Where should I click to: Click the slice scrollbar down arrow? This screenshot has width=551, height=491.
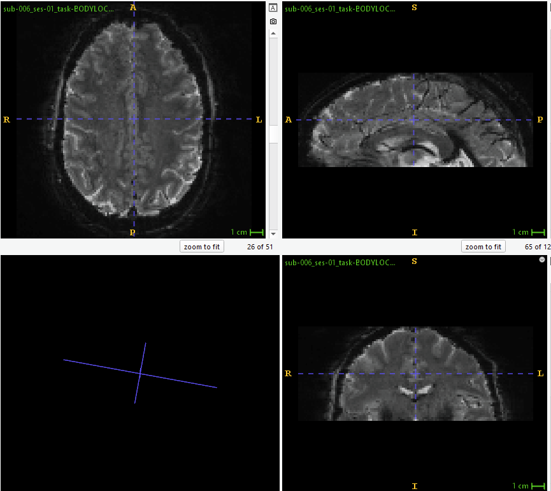click(273, 234)
